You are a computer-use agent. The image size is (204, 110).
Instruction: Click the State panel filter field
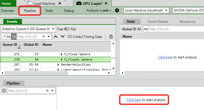point(176,29)
